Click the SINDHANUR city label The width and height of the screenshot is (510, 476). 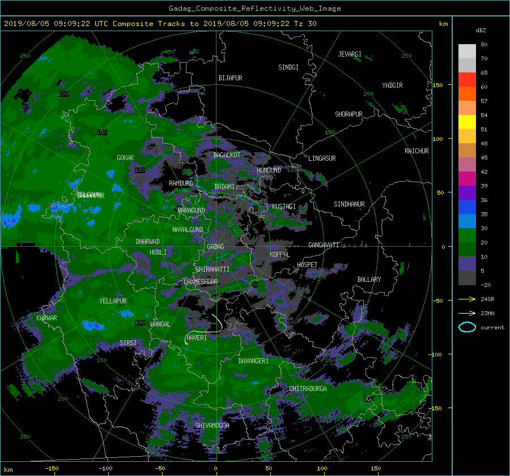coord(349,204)
